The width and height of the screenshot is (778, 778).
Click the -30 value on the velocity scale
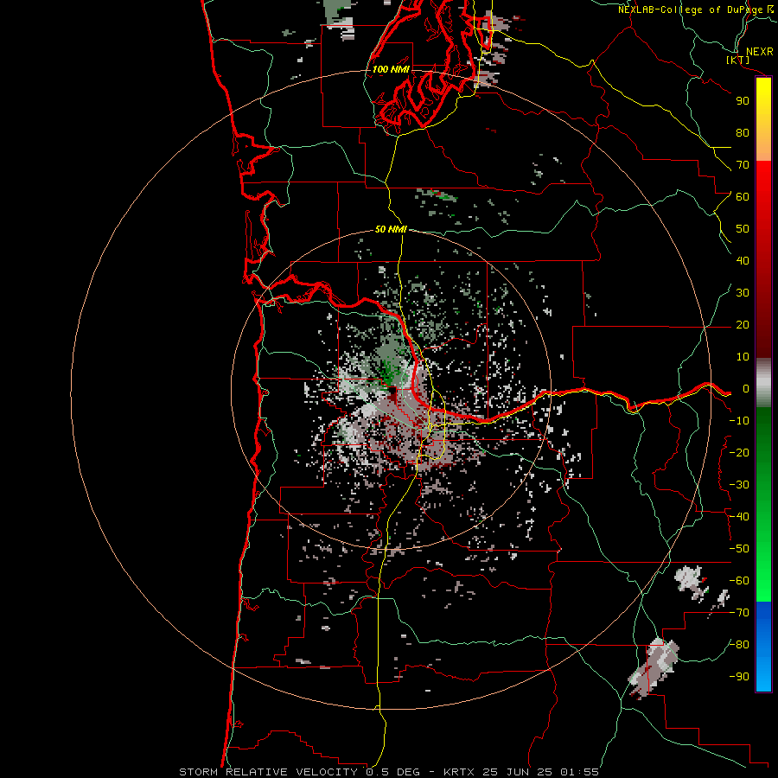coord(739,485)
